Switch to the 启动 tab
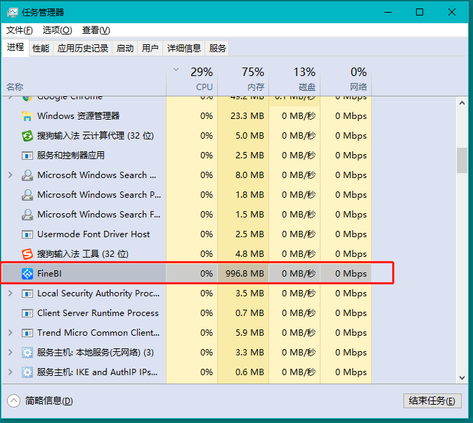Screen dimensions: 473x423 pos(125,49)
